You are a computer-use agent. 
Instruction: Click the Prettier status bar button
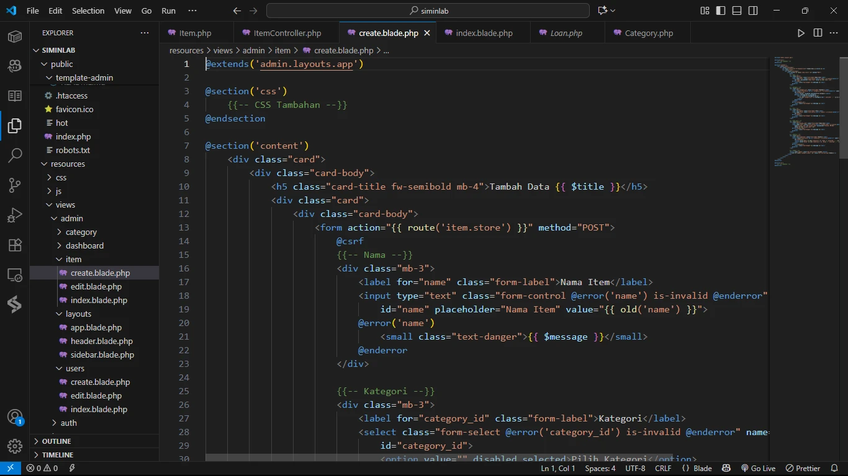[803, 469]
